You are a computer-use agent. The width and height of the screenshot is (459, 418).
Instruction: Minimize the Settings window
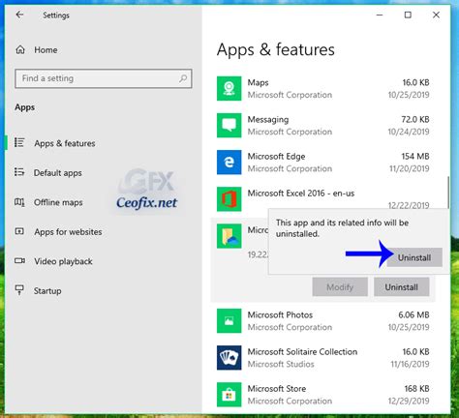[380, 15]
